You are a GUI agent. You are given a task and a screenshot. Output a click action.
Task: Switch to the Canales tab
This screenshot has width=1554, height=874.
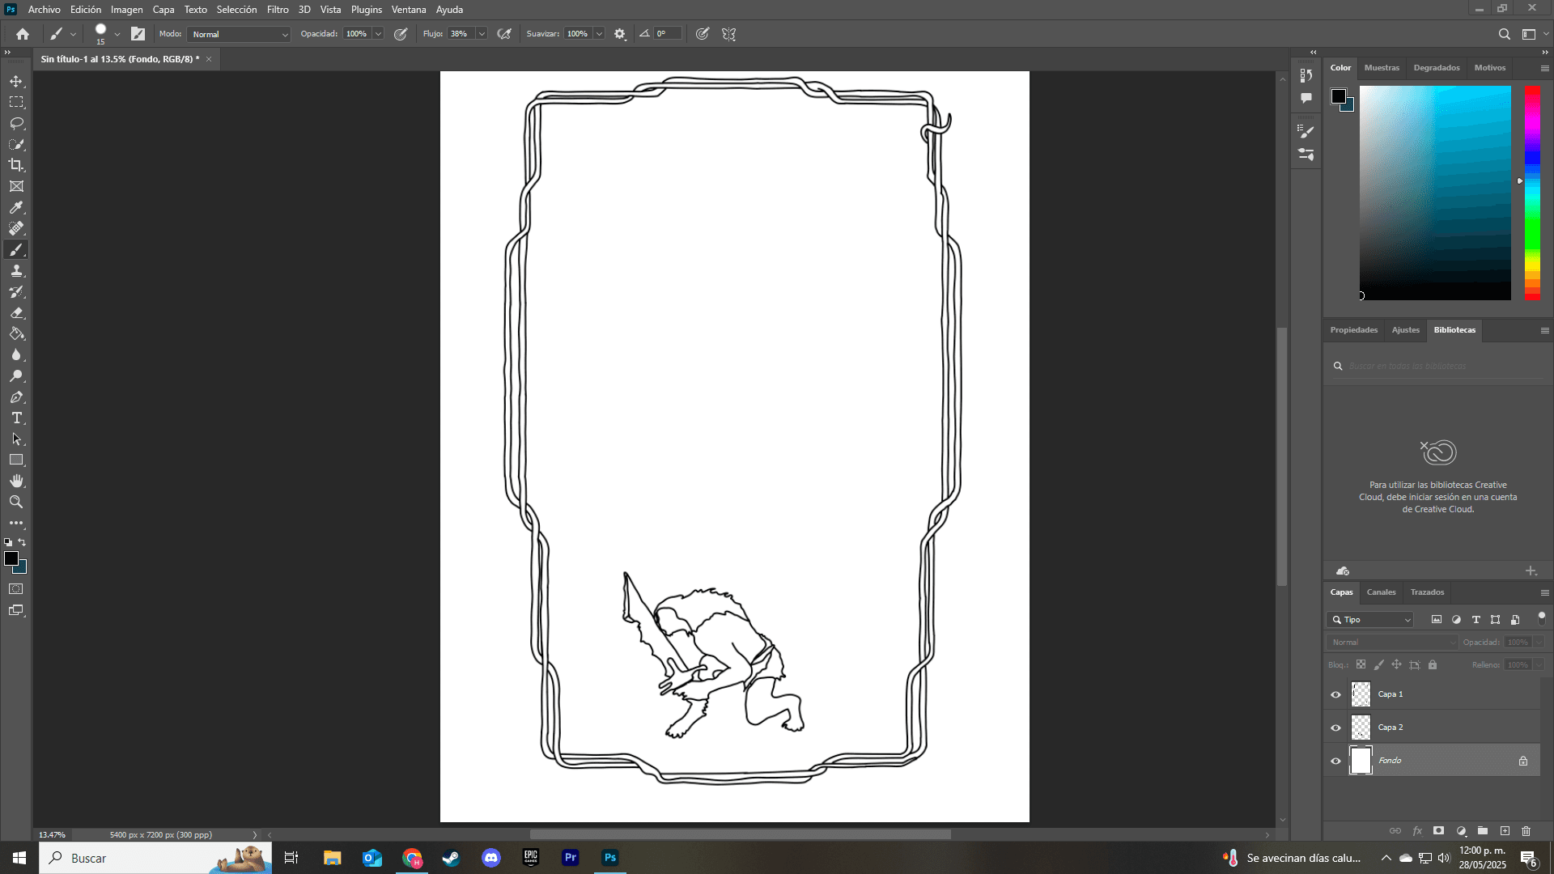point(1381,592)
